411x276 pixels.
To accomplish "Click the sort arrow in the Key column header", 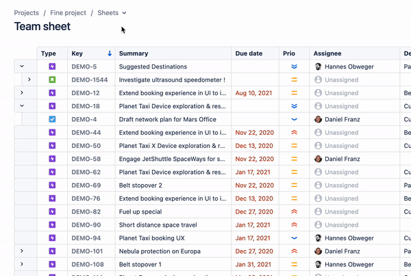I will click(110, 53).
